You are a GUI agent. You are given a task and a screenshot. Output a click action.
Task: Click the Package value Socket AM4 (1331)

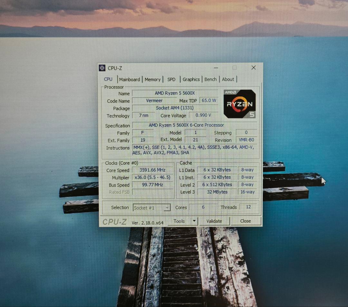pyautogui.click(x=175, y=108)
